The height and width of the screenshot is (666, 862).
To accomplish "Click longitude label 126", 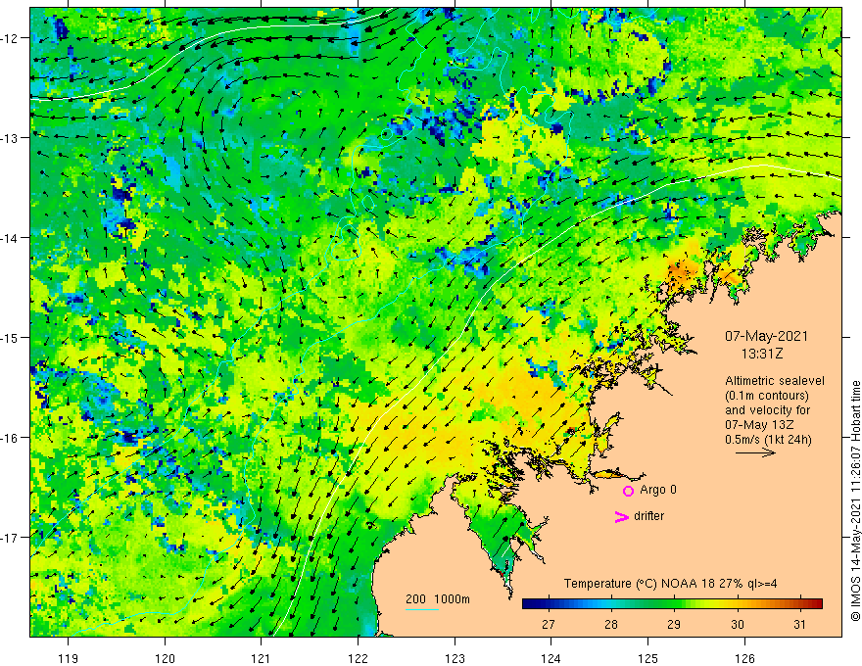I will click(x=744, y=658).
